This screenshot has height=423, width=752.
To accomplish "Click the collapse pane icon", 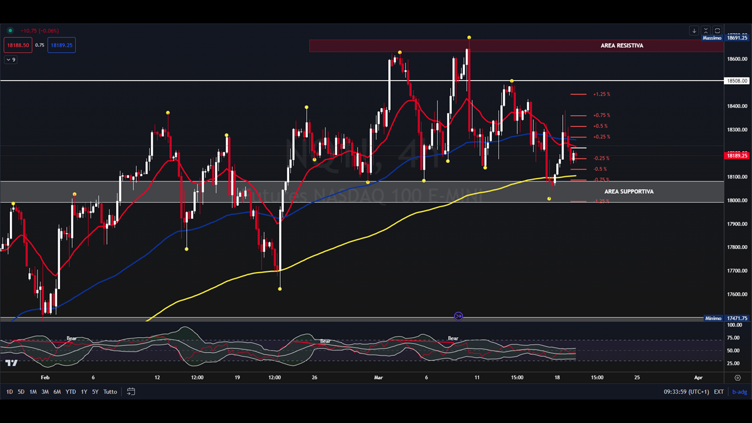I will pyautogui.click(x=706, y=31).
